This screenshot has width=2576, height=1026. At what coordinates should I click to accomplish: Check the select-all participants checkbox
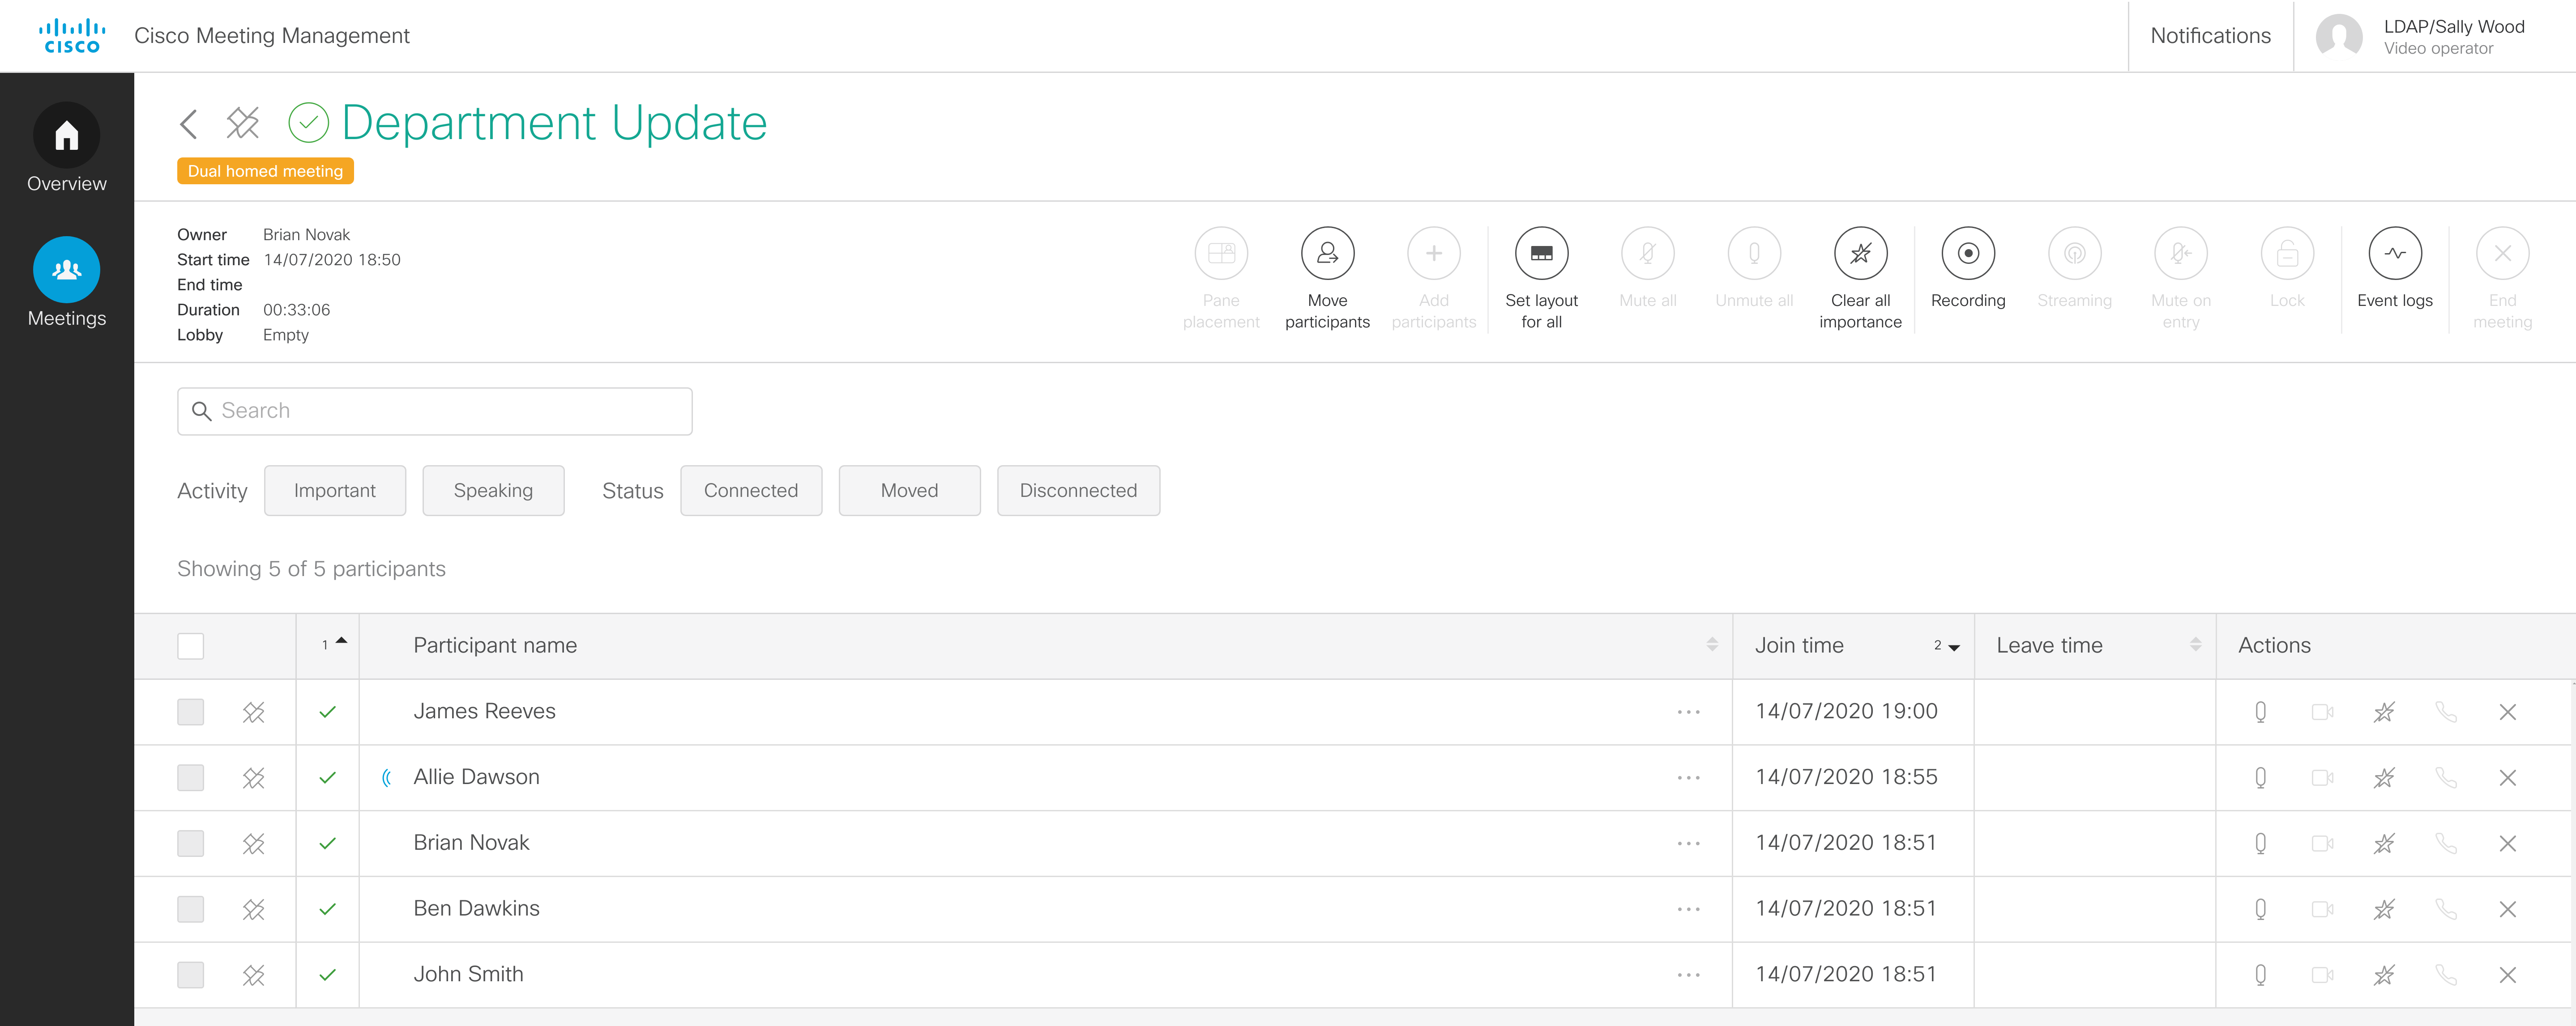[x=190, y=646]
